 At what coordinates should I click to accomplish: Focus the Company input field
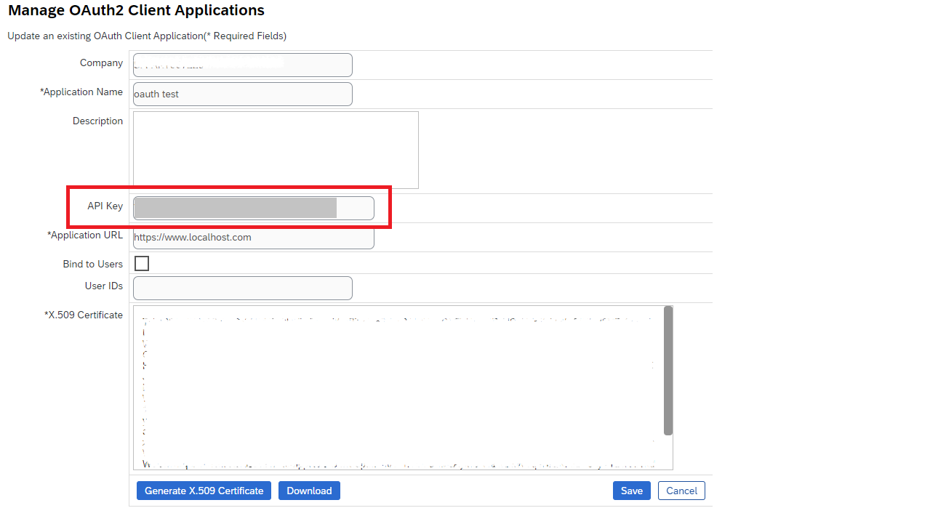(x=243, y=65)
